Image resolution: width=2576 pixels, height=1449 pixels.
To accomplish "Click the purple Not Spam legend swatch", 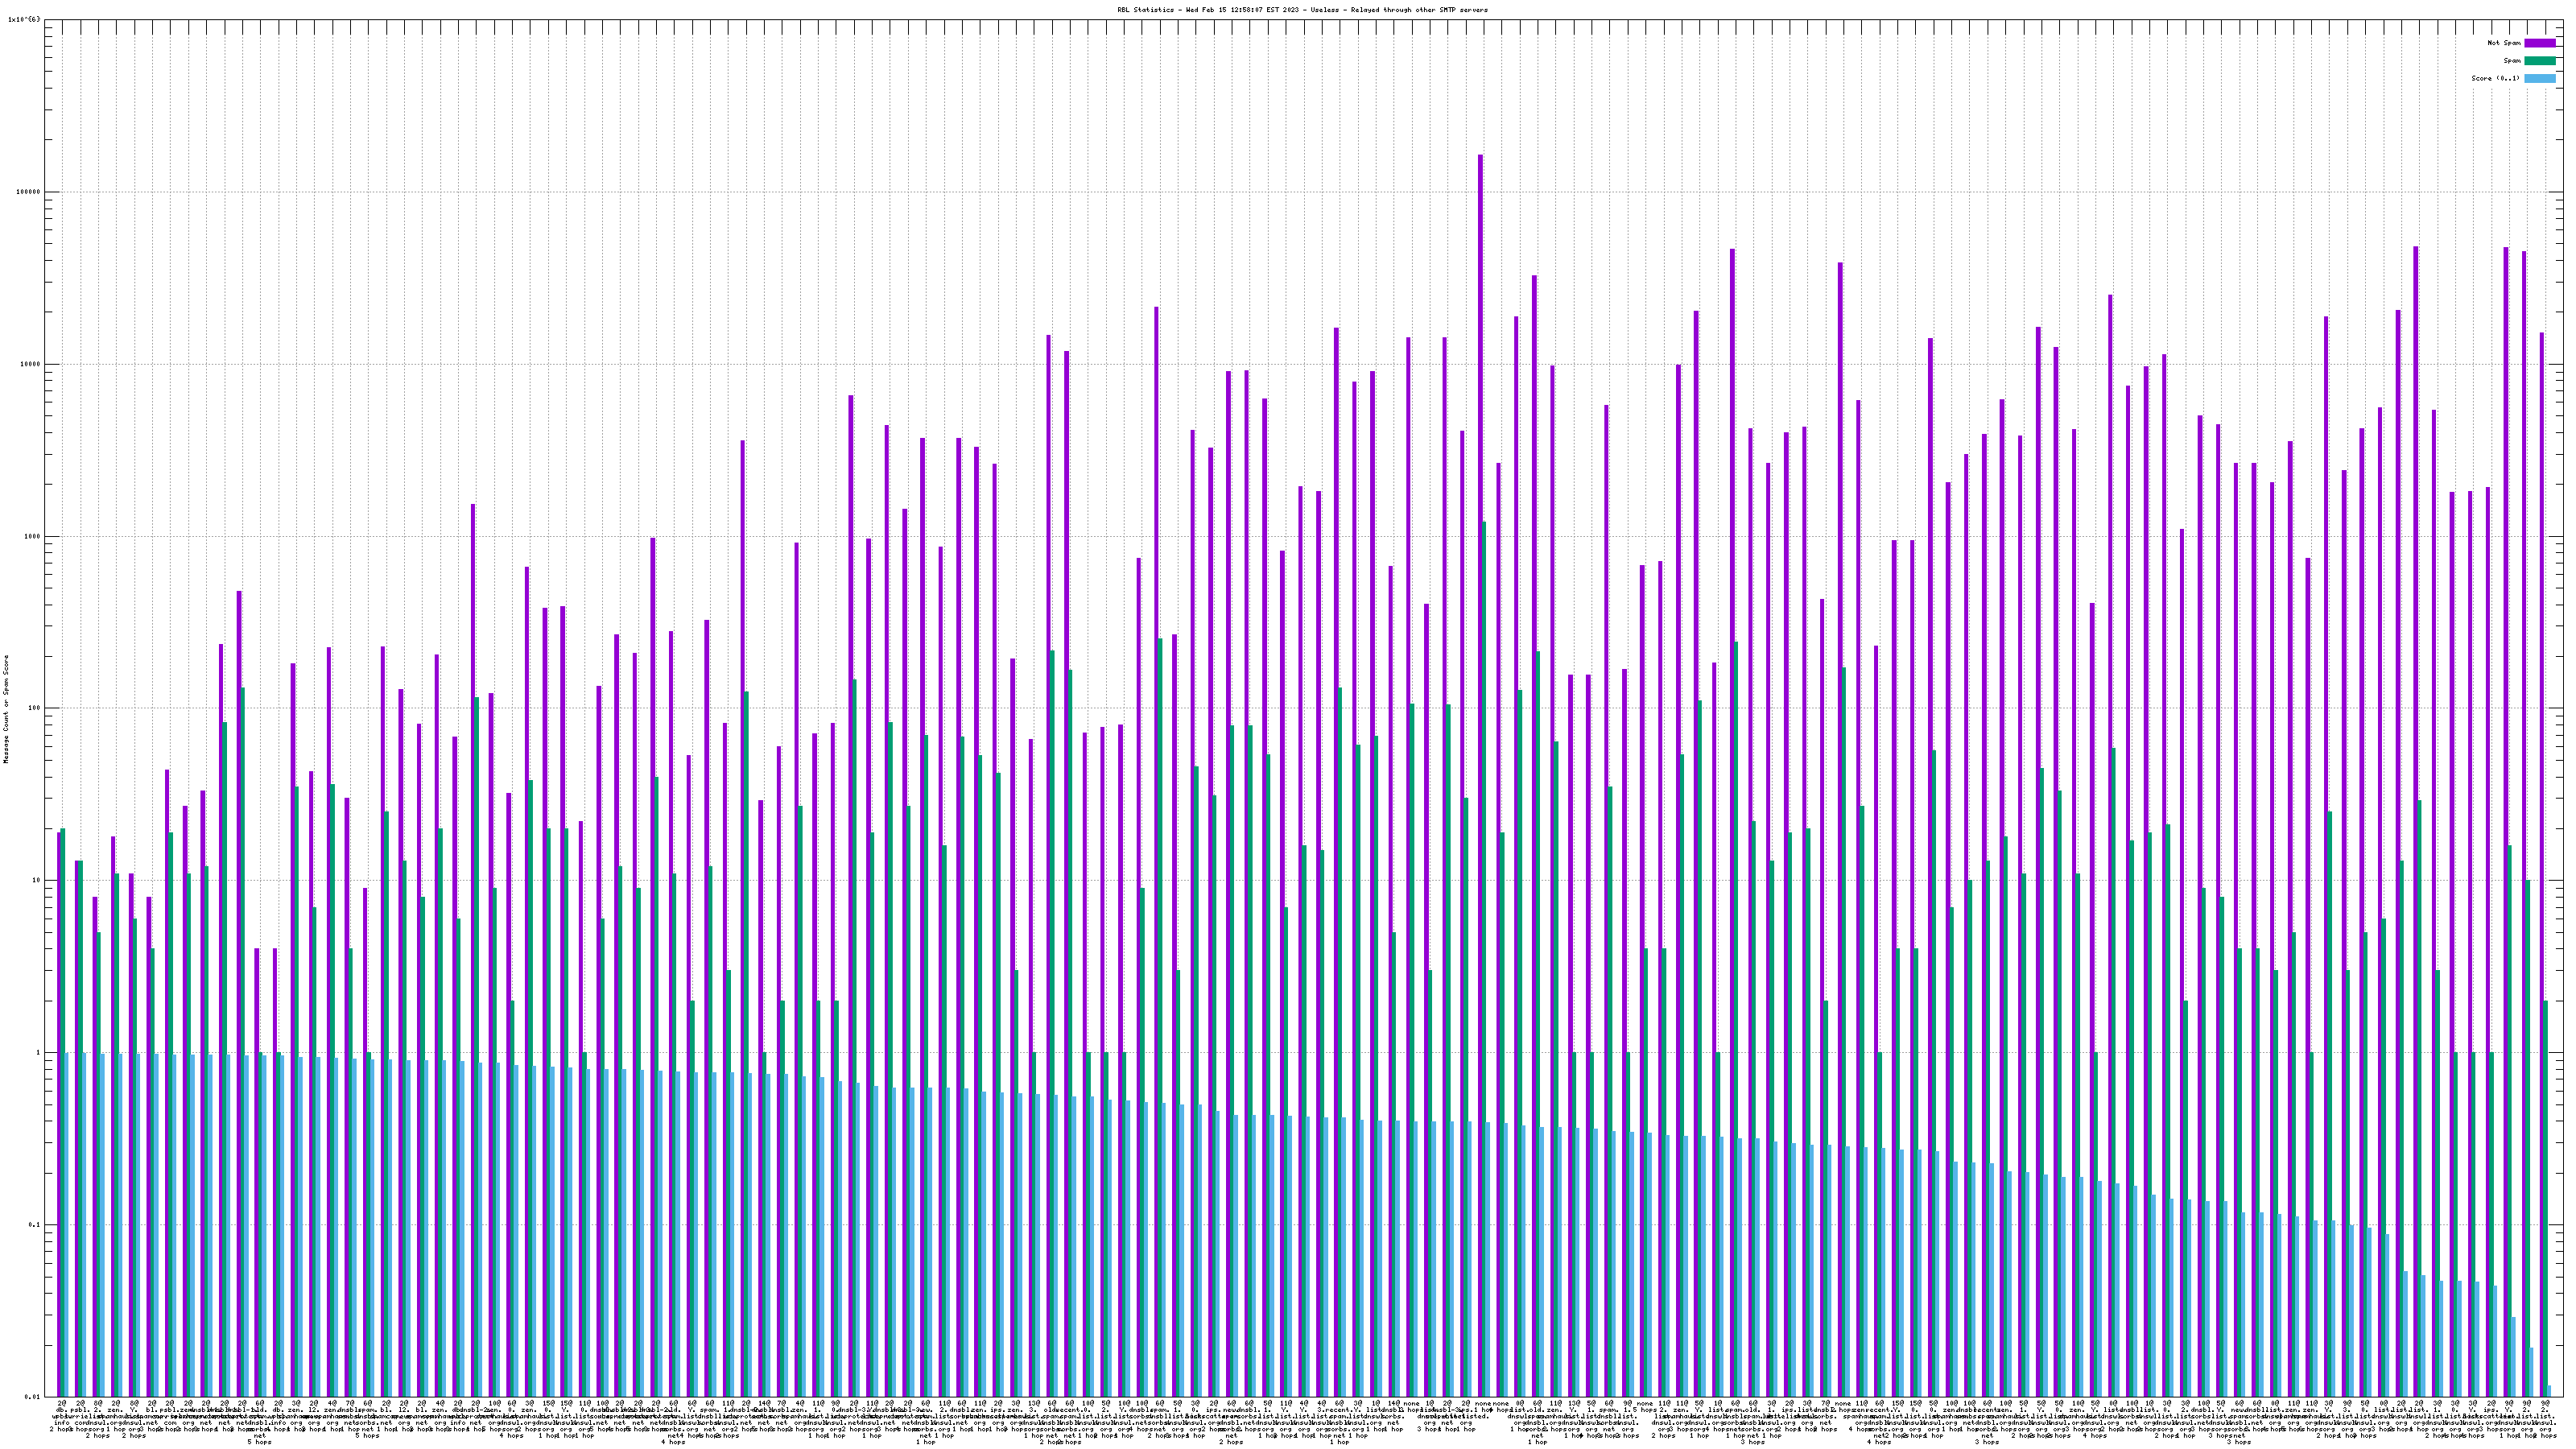I will click(x=2540, y=43).
